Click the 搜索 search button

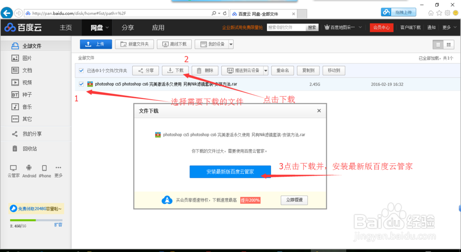(312, 27)
